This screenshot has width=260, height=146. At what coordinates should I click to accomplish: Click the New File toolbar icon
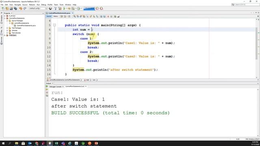(x=3, y=9)
